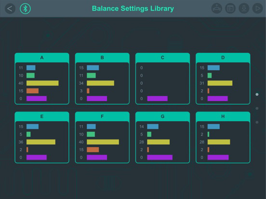Click preset A's yellow bar valued 40
Image resolution: width=266 pixels, height=199 pixels.
pos(42,83)
